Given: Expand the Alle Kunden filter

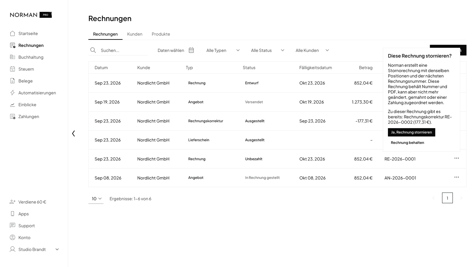Looking at the screenshot, I should click(312, 50).
